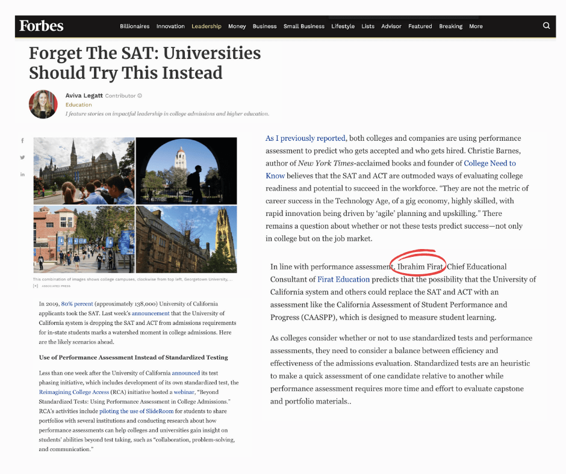This screenshot has height=474, width=566.
Task: Click the college campuses collage image
Action: [x=135, y=205]
